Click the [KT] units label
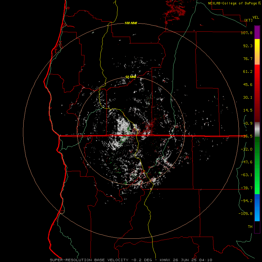Viewport: 262px width, 262px height. tap(249, 20)
